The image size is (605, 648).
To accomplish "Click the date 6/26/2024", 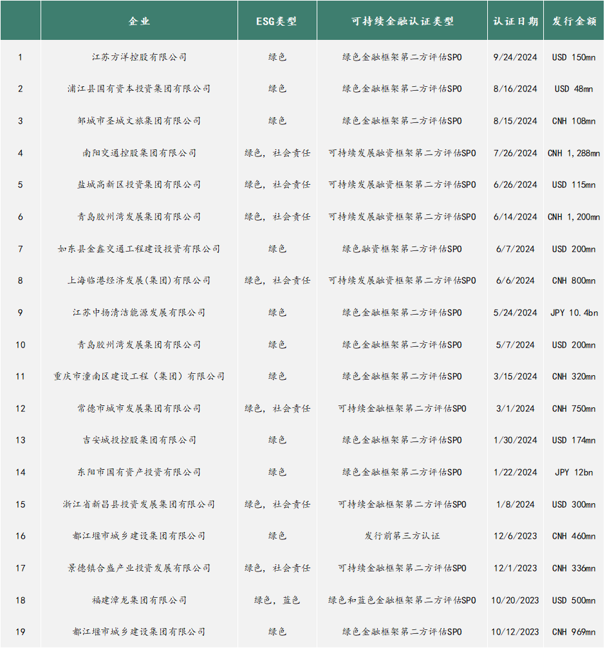I will [516, 185].
